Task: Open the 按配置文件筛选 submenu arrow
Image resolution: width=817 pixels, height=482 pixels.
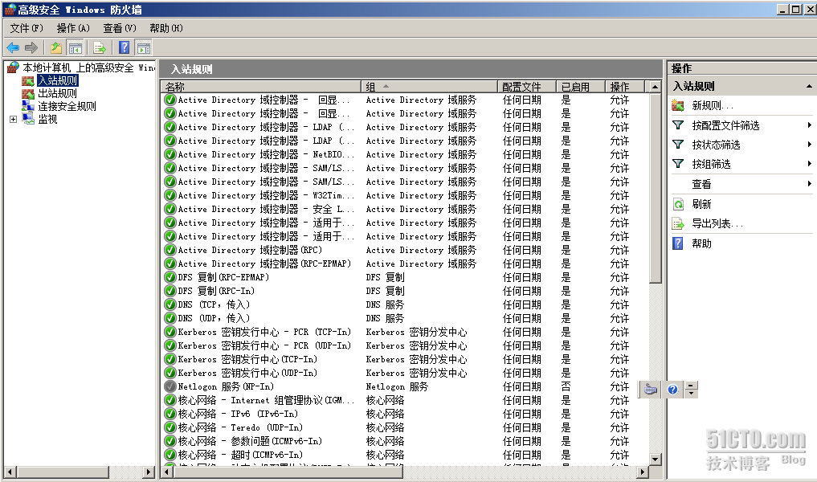Action: 809,125
